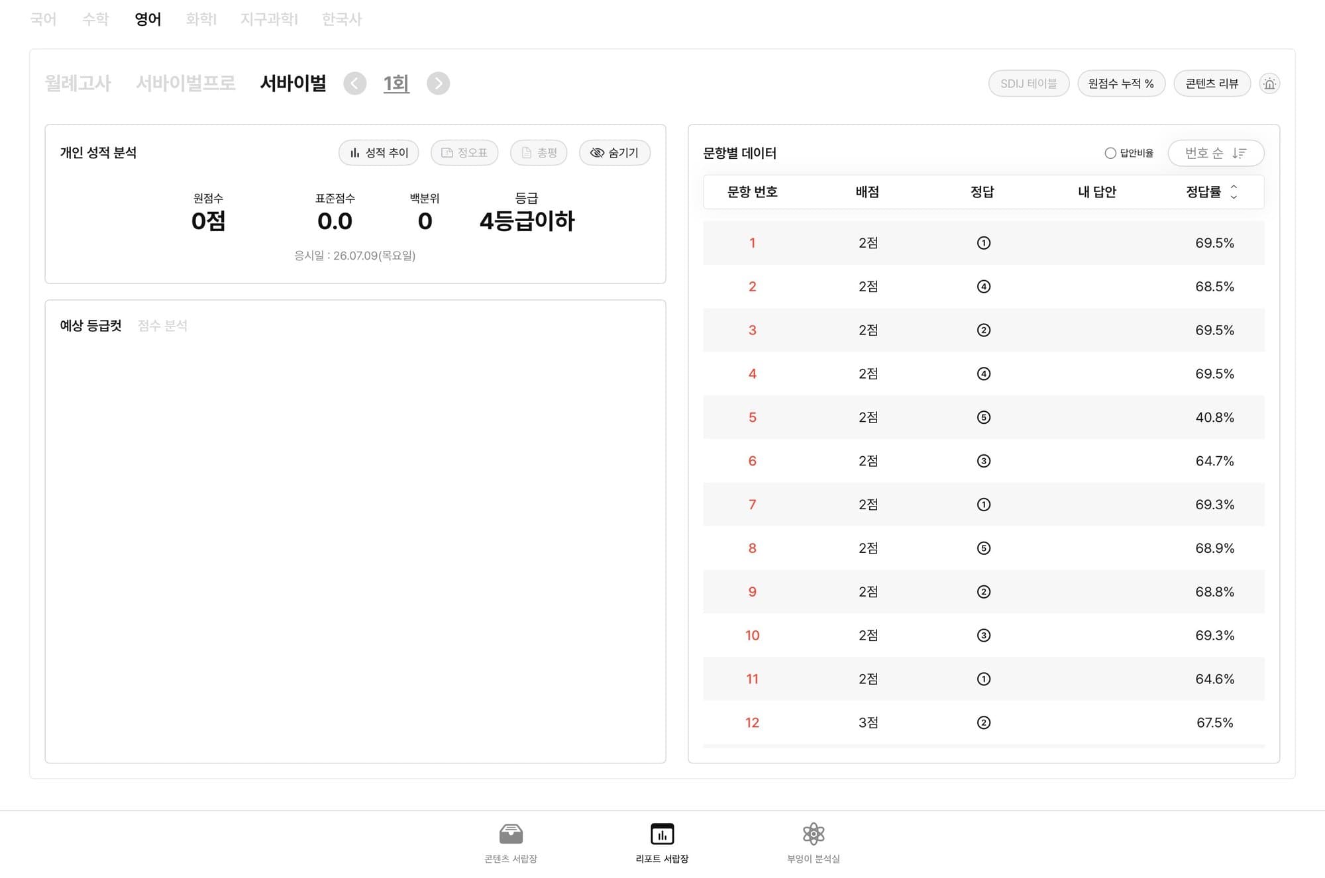This screenshot has height=878, width=1325.
Task: Click the 정답 column header
Action: click(982, 192)
